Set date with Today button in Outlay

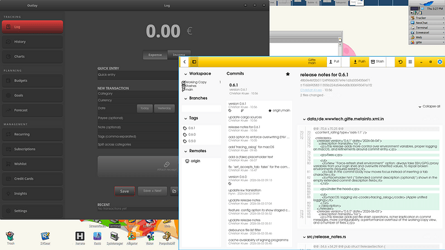(144, 108)
